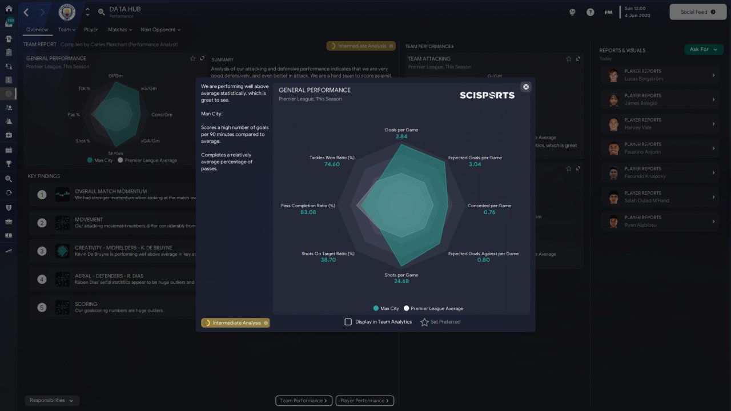The image size is (731, 411).
Task: Click Intermediate Analysis badge in the popup
Action: [235, 323]
